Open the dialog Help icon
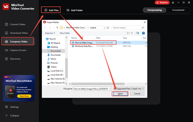 [x=143, y=33]
